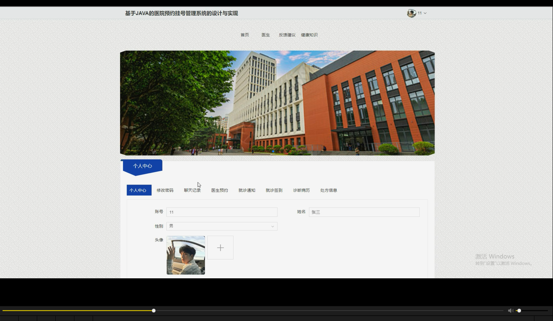
Task: Click the site title text in header
Action: pos(181,13)
